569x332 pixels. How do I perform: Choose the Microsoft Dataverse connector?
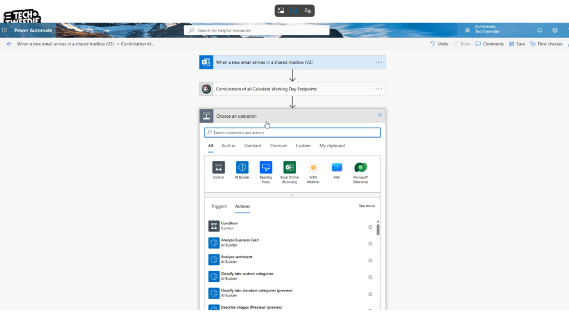coord(361,168)
